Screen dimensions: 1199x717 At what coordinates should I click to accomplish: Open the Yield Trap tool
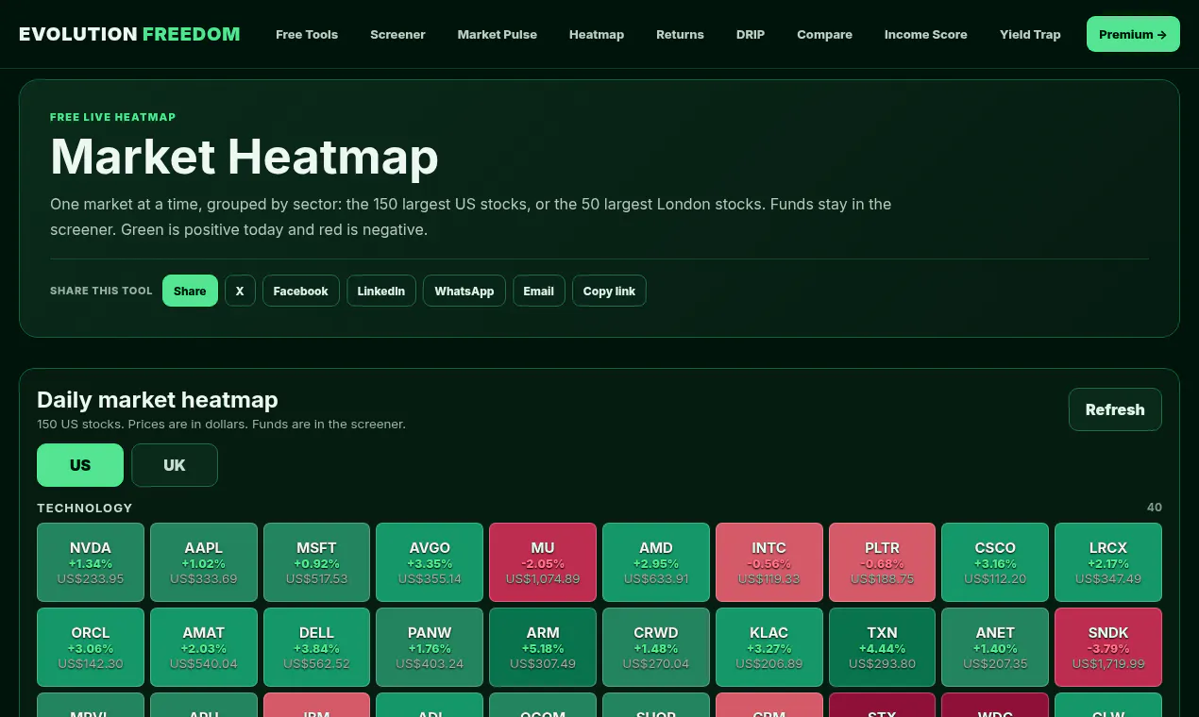pyautogui.click(x=1030, y=34)
